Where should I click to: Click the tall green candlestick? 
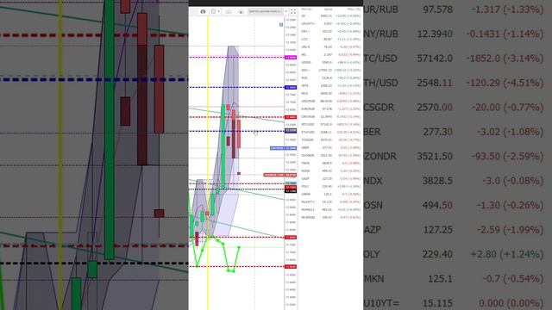(223, 146)
